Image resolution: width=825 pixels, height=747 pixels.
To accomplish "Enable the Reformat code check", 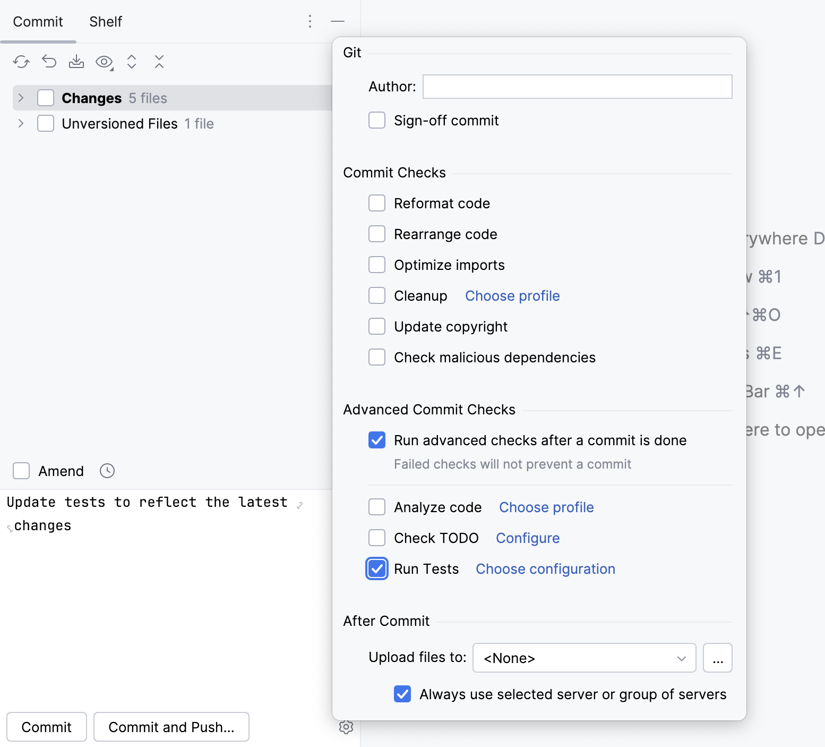I will 377,203.
